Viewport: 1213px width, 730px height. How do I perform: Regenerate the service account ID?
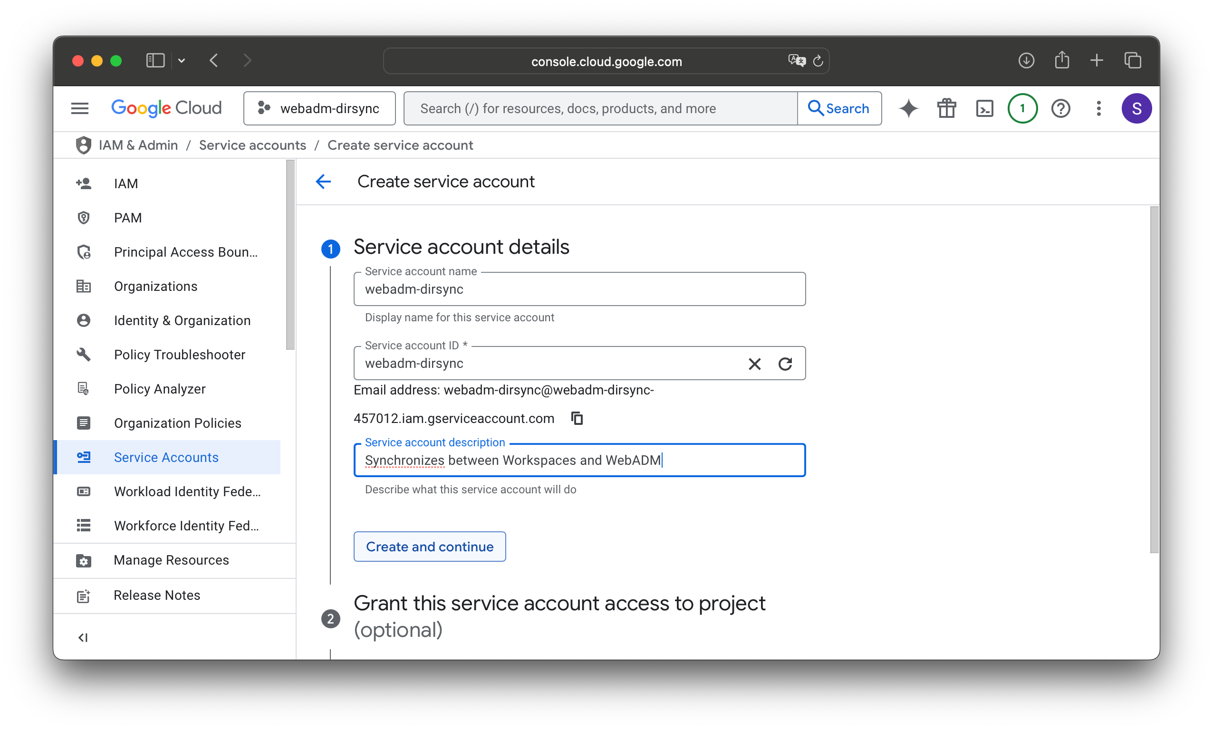785,364
